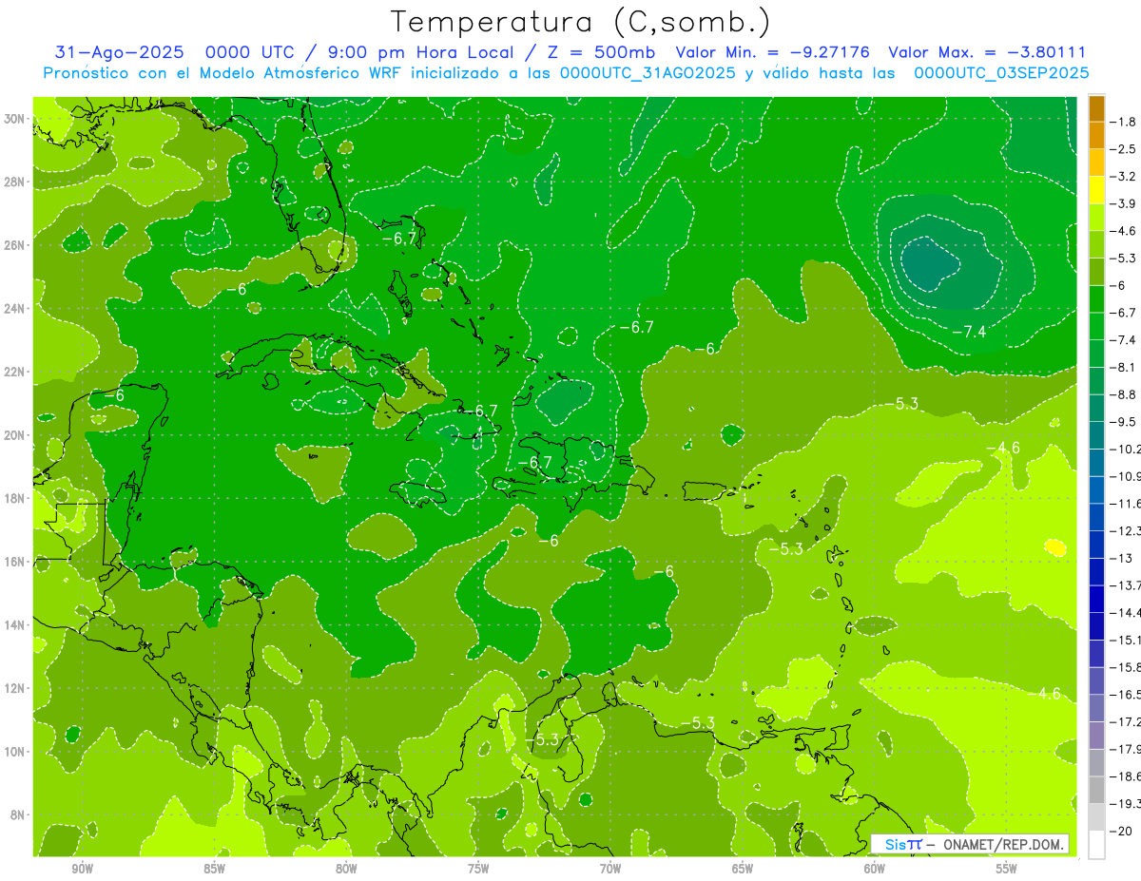Click the 90W longitude axis label
Image resolution: width=1141 pixels, height=881 pixels.
[x=82, y=869]
